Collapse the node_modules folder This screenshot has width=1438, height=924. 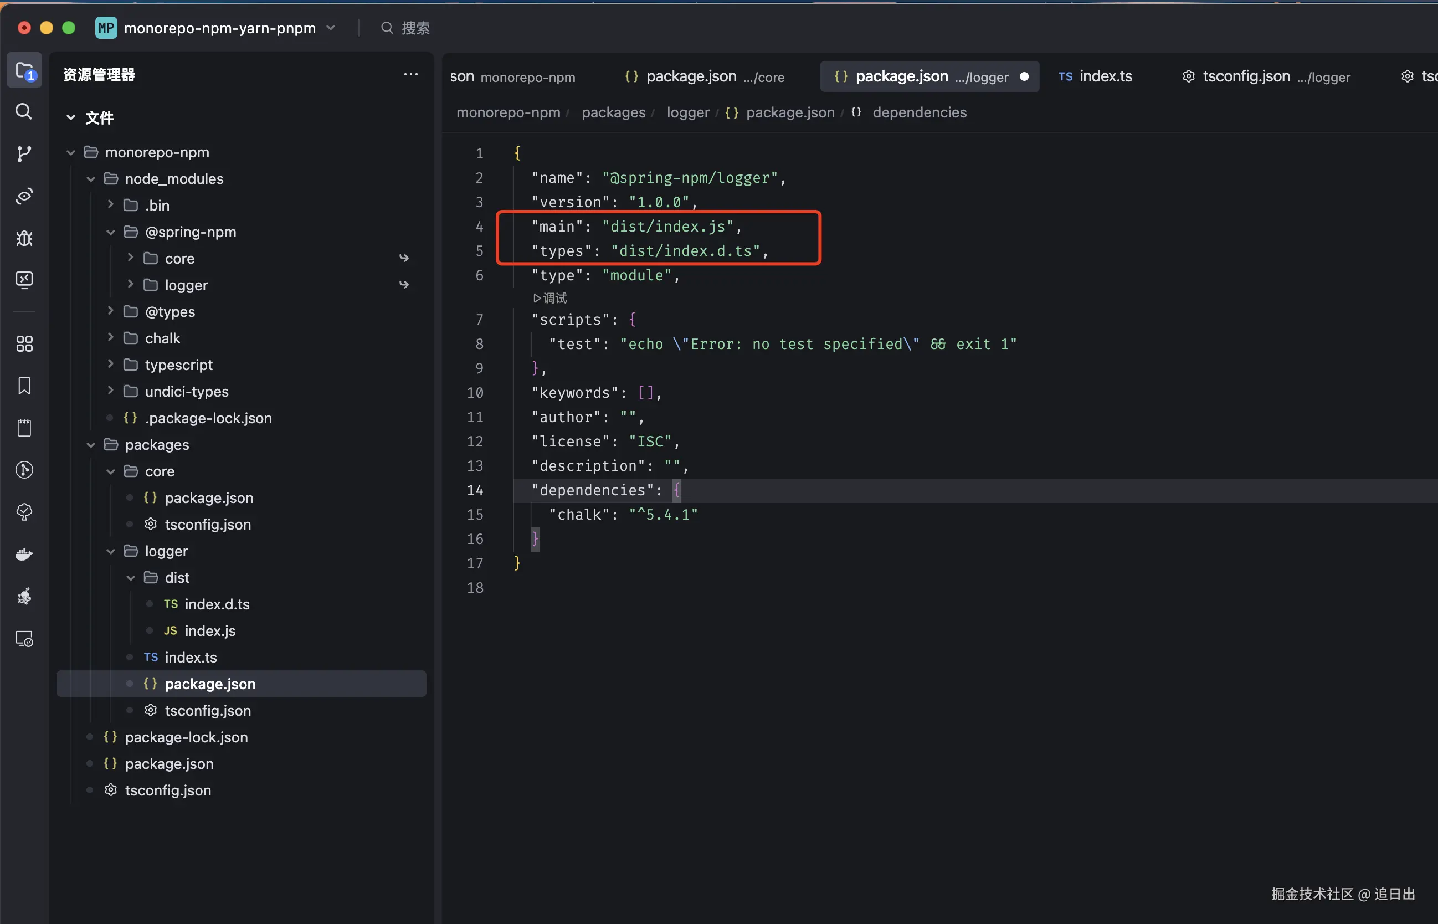[91, 179]
